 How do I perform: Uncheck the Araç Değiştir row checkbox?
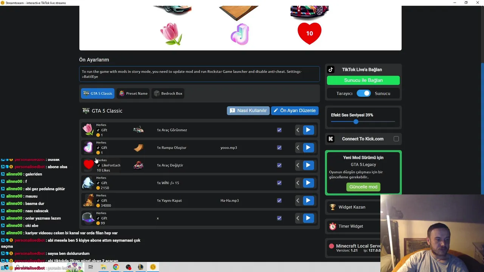click(x=279, y=165)
